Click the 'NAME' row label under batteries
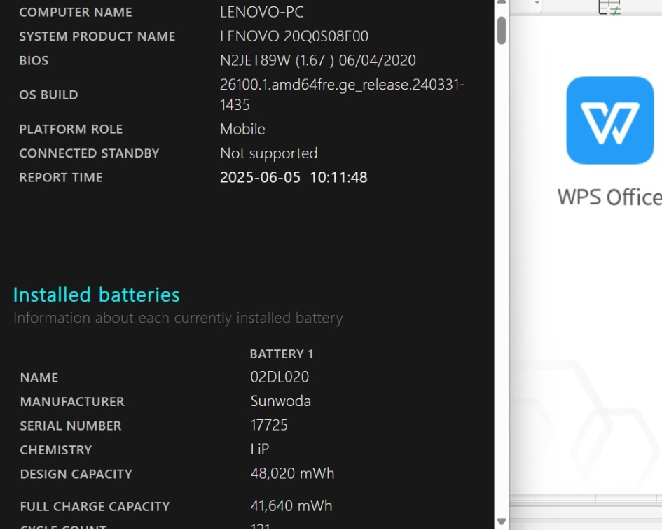 pyautogui.click(x=39, y=377)
